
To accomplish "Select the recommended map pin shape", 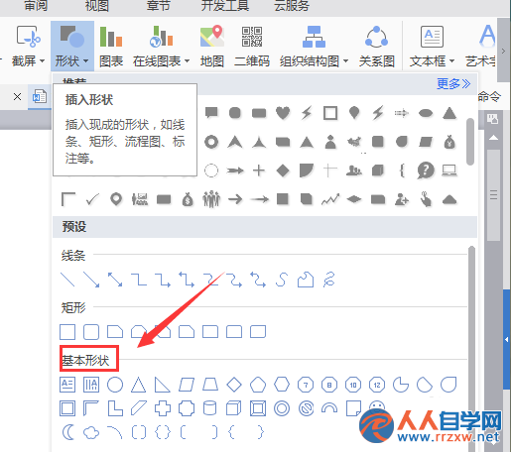I will tap(116, 199).
